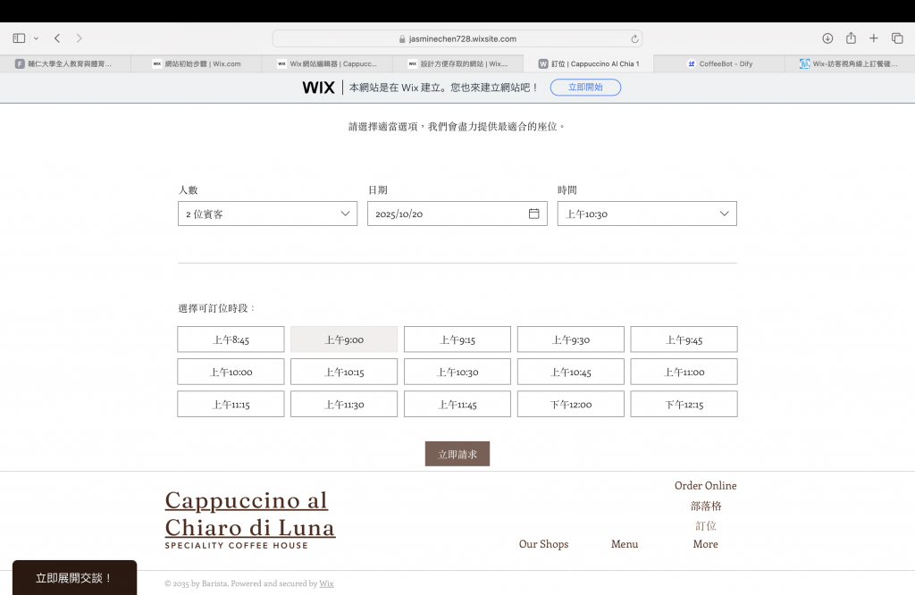Toggle the Safari sidebar icon
915x595 pixels.
coord(19,38)
